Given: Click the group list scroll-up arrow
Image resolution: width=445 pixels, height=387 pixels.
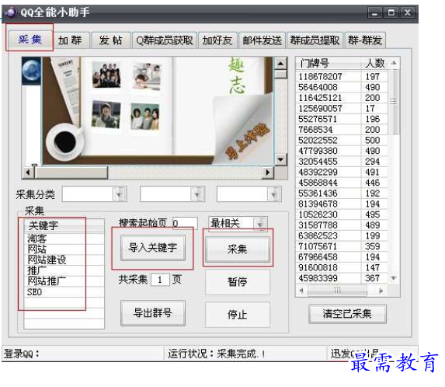Looking at the screenshot, I should pyautogui.click(x=394, y=63).
